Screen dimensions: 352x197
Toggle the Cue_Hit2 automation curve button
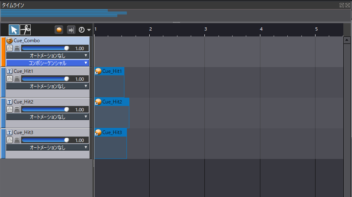10,109
